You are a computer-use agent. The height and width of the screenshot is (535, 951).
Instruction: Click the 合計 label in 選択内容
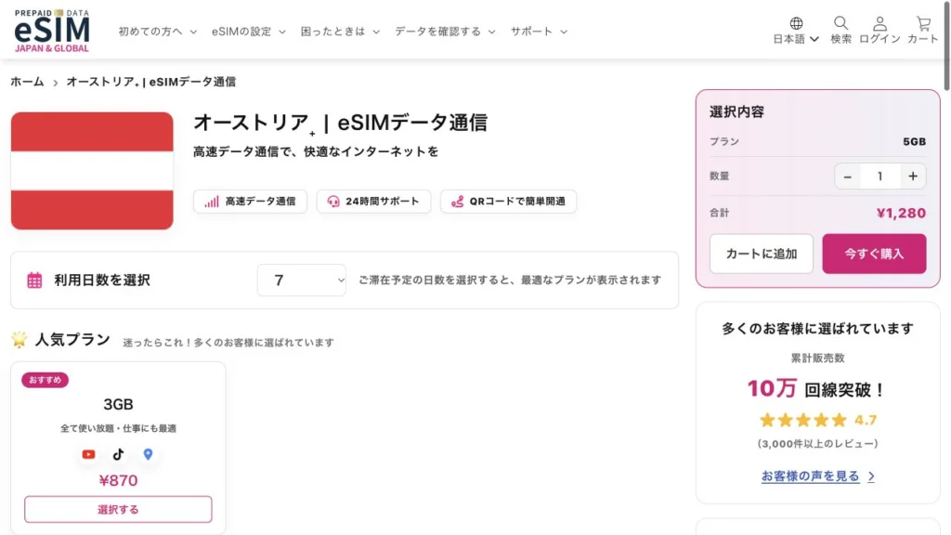(720, 213)
